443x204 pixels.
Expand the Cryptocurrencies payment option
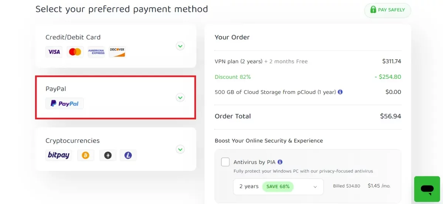point(180,149)
